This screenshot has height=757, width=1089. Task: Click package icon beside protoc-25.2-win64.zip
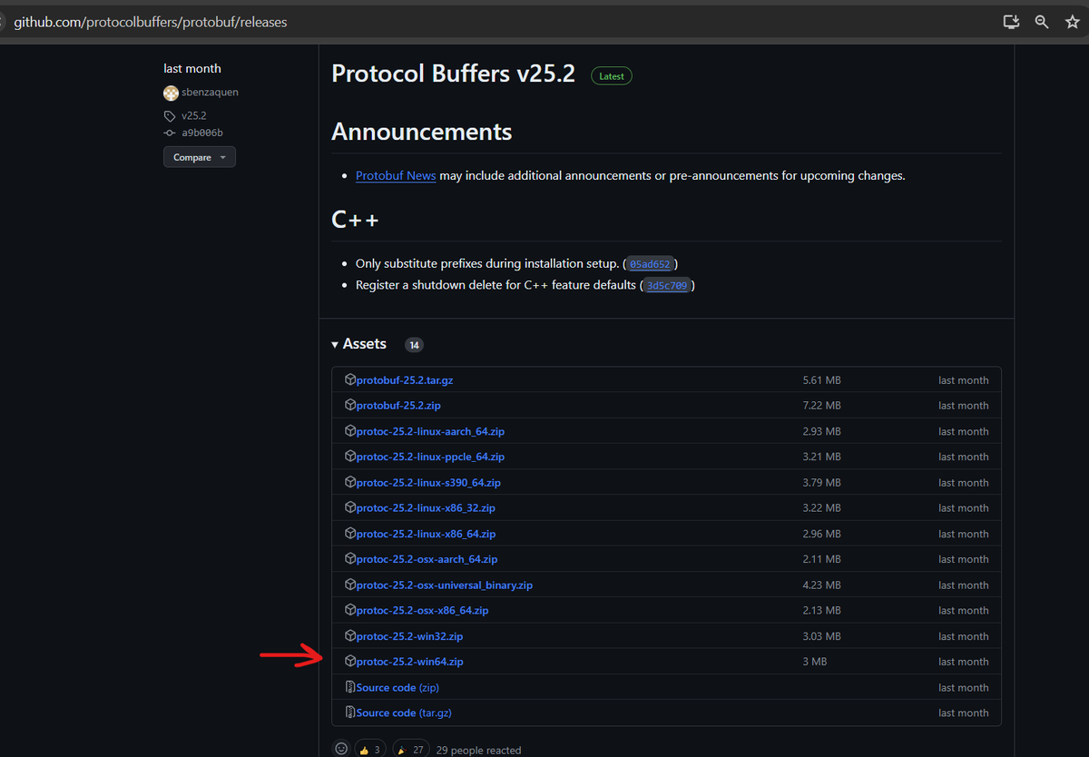point(350,661)
